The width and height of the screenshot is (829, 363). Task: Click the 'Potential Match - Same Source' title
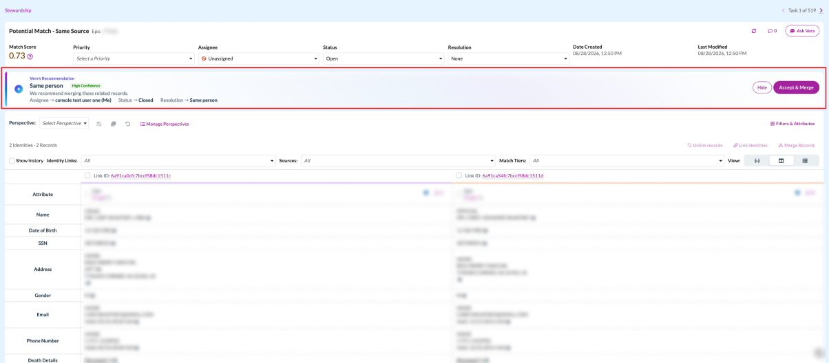[x=49, y=31]
